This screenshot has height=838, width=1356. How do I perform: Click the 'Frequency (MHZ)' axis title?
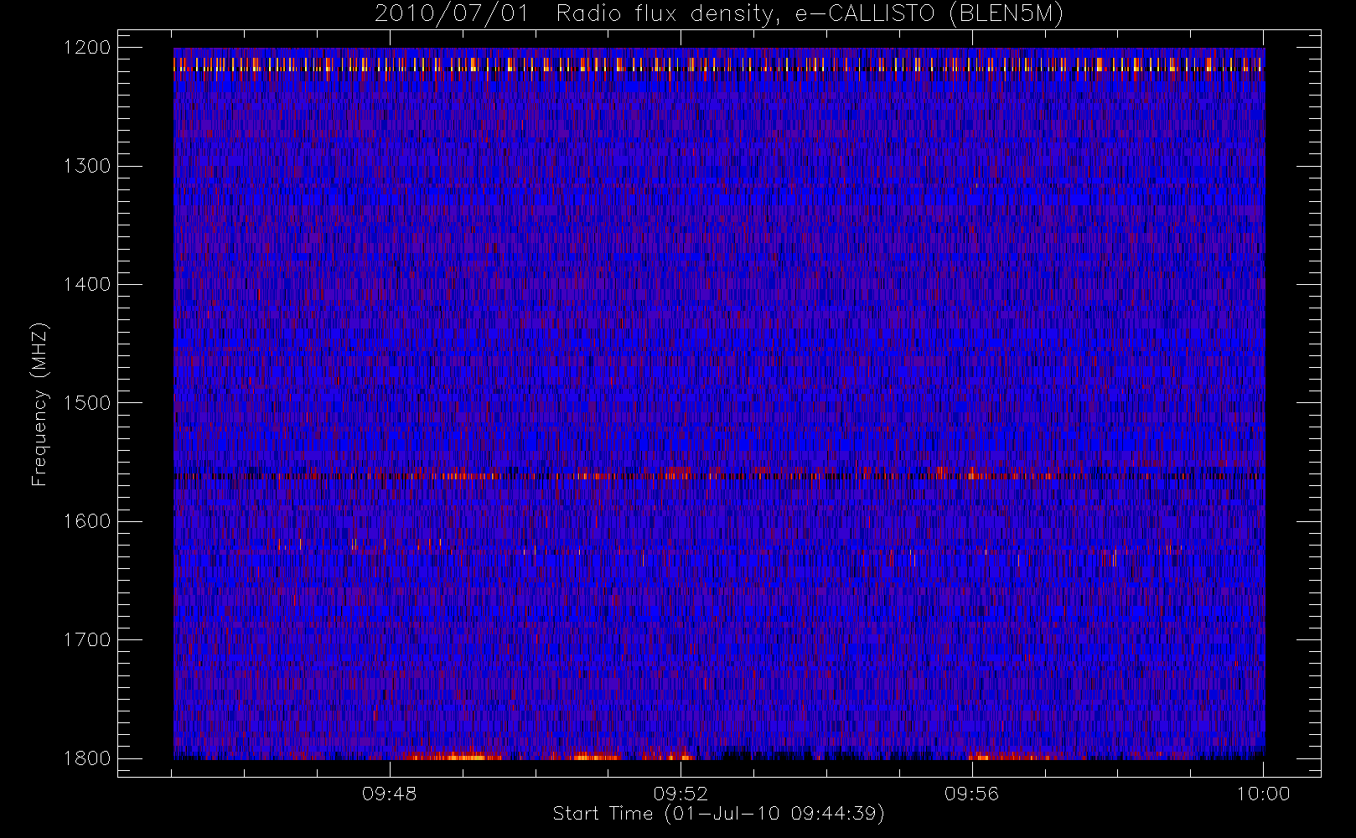[x=39, y=404]
